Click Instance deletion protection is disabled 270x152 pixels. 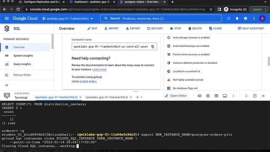tap(195, 63)
